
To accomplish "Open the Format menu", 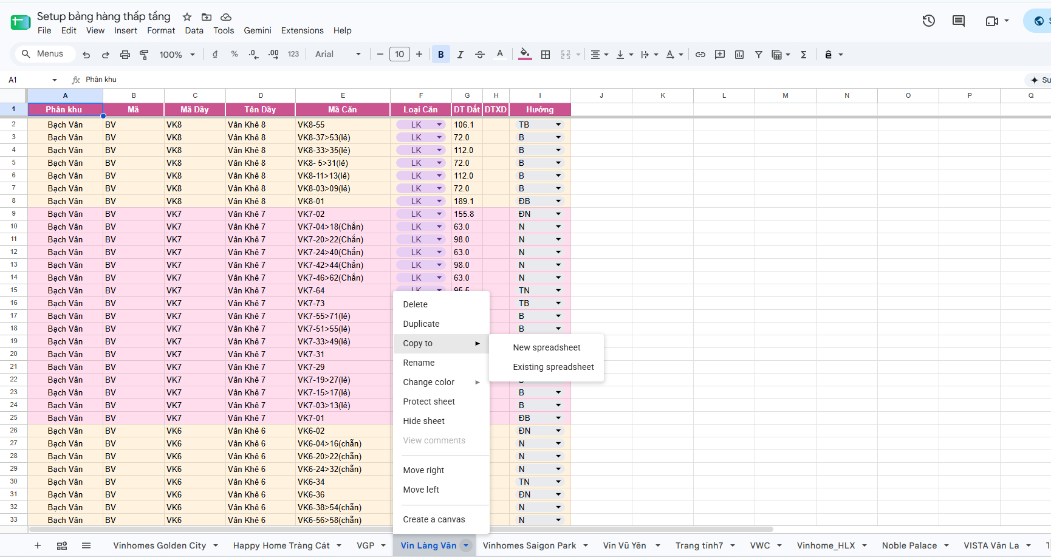I will pos(161,30).
